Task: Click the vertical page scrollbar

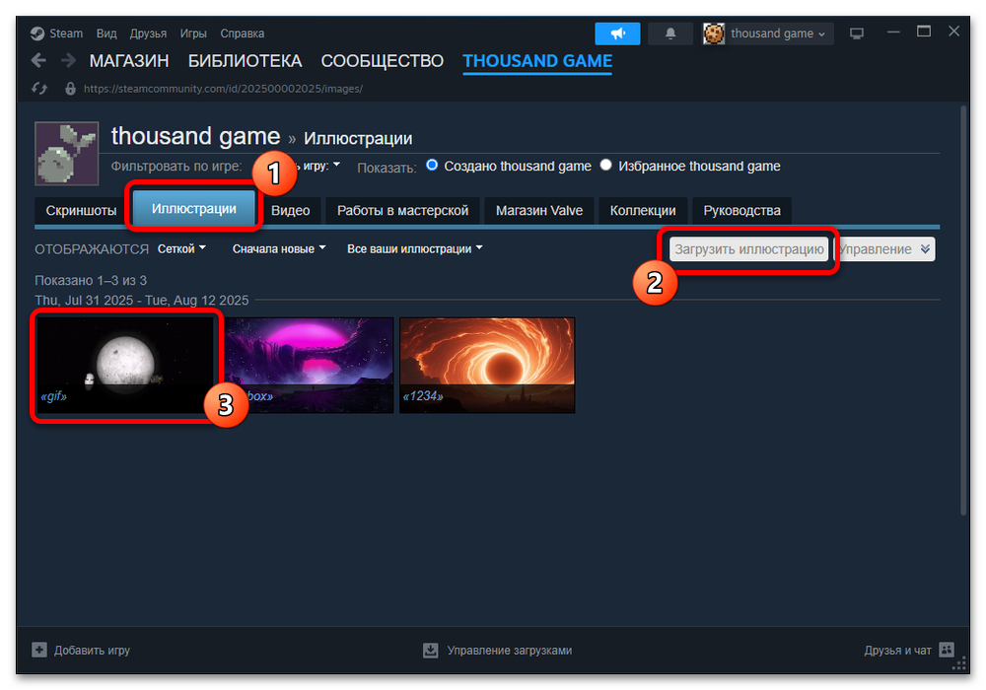Action: pyautogui.click(x=963, y=311)
